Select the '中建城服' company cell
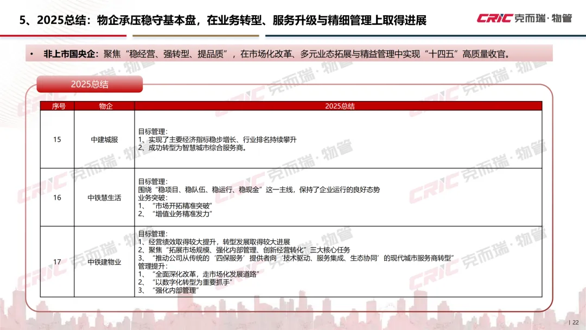Screen dimensions: 586x330 pyautogui.click(x=105, y=139)
